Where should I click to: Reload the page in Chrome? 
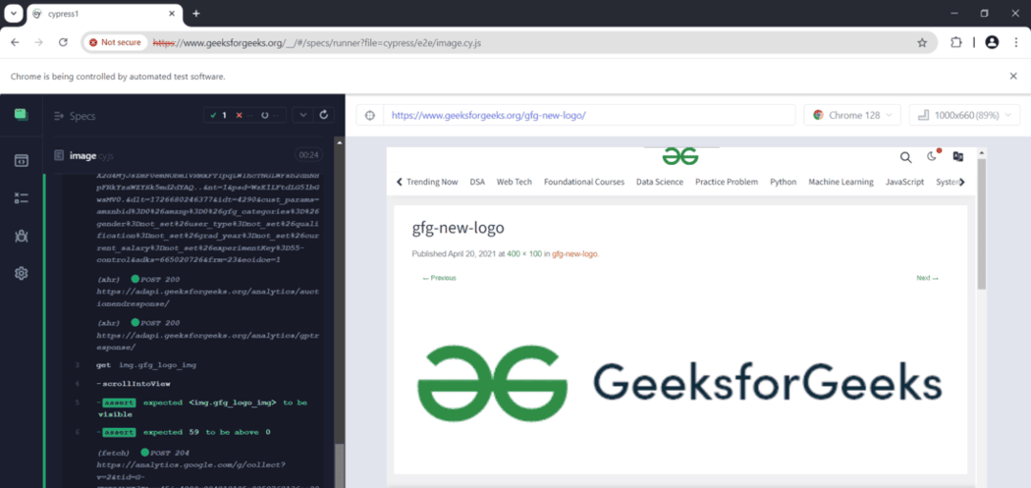pyautogui.click(x=63, y=42)
